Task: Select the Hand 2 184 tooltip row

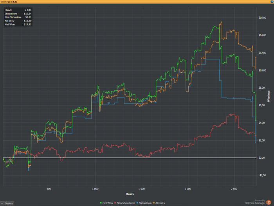Action: click(x=18, y=10)
